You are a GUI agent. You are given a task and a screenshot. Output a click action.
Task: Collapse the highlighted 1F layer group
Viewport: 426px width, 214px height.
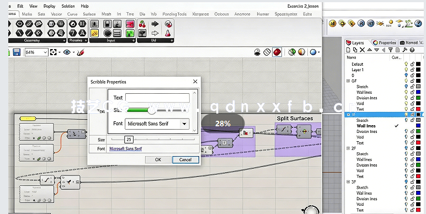[x=348, y=115]
